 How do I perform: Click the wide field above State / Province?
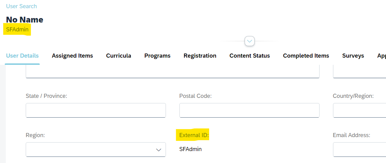[x=172, y=71]
